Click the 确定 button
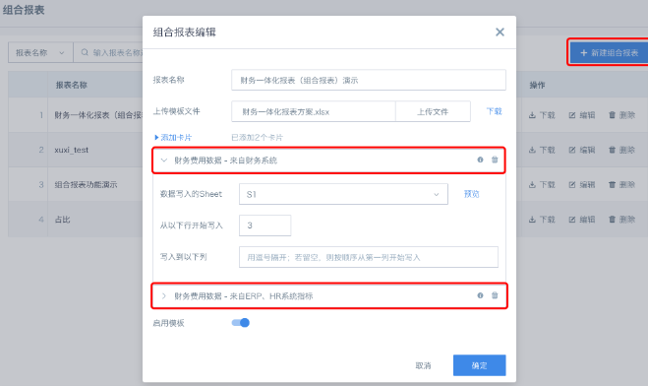This screenshot has width=648, height=386. point(480,365)
